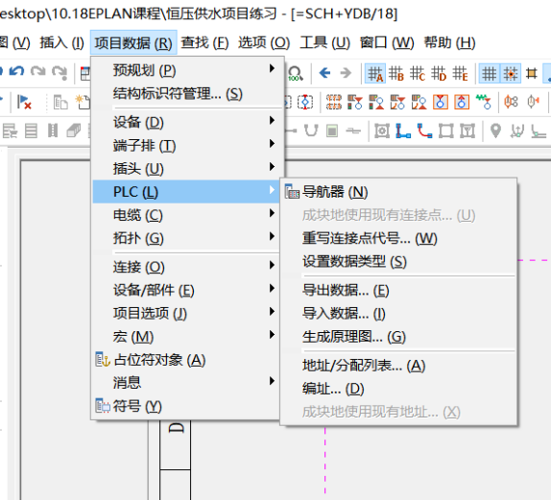Click the flag with red X icon

(x=24, y=103)
